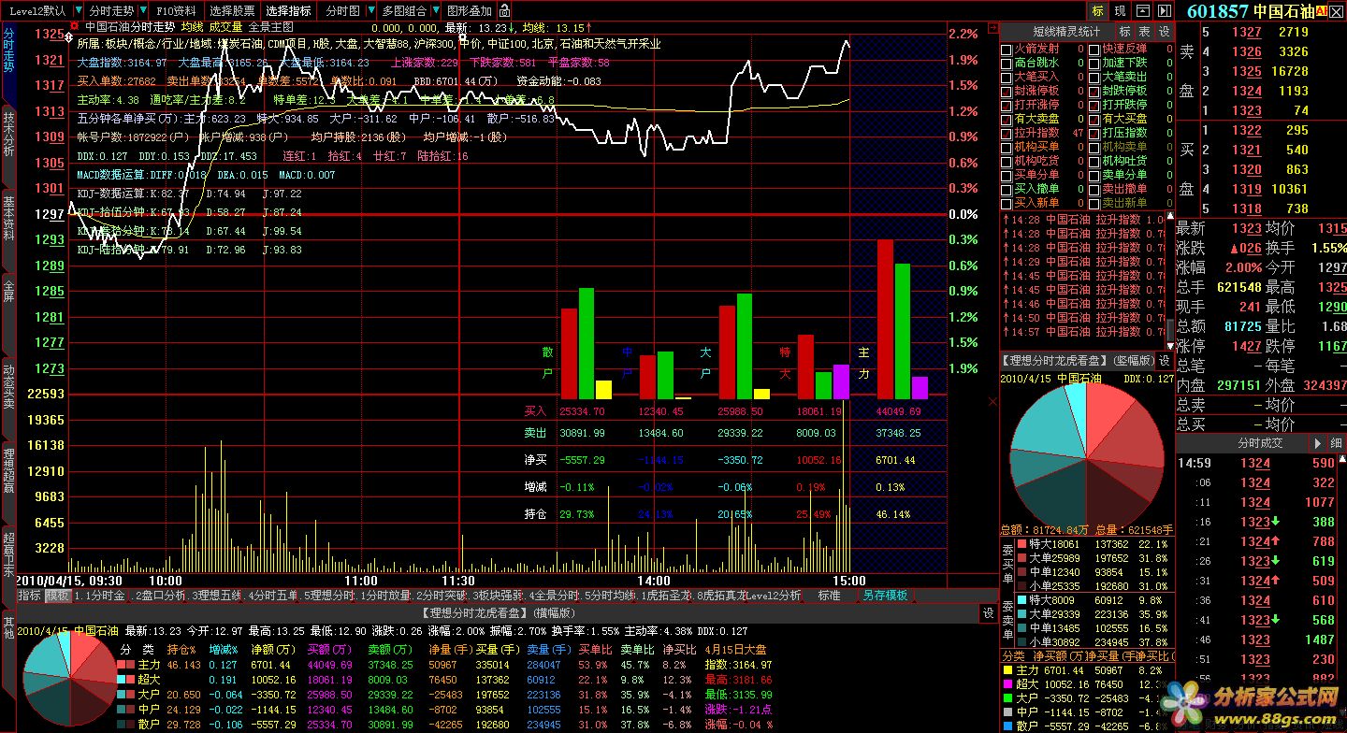Click 均线 legend label in chart header
Viewport: 1347px width, 733px height.
coord(191,27)
